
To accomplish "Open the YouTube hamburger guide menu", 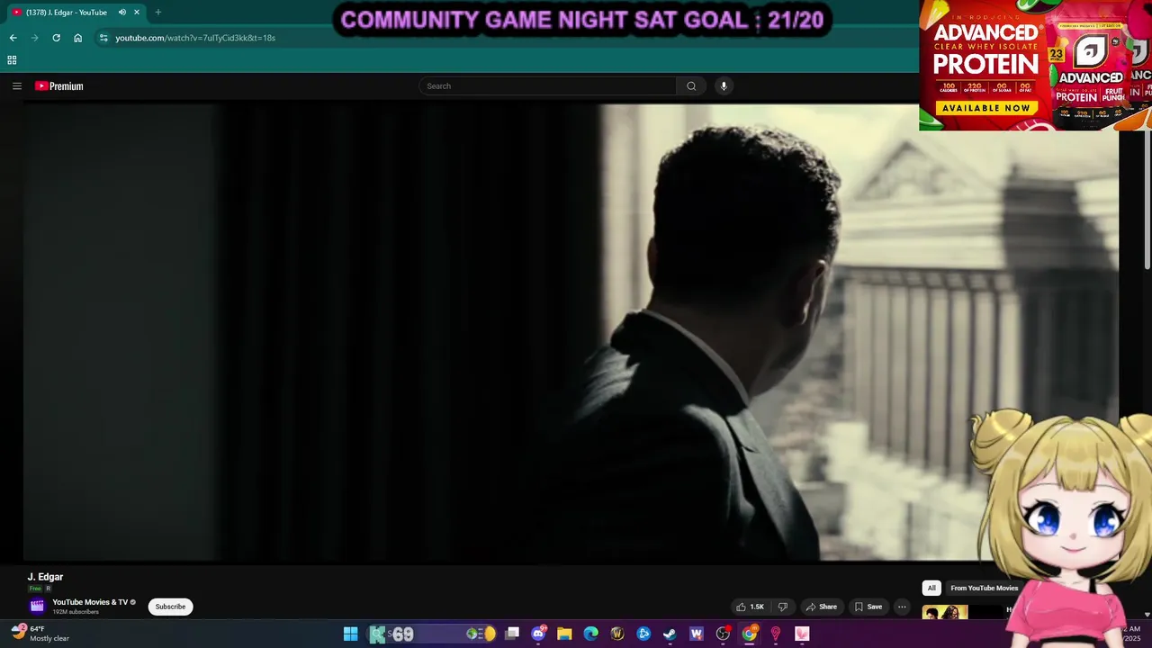I will 16,86.
